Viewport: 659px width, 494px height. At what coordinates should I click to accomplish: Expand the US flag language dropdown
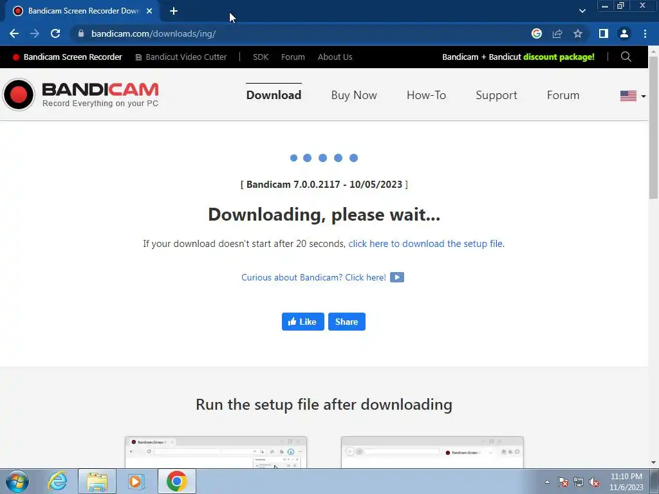[633, 96]
